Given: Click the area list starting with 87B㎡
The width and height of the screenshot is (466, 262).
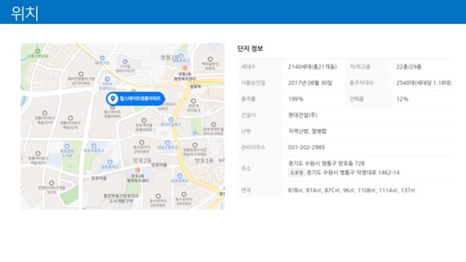Looking at the screenshot, I should point(352,190).
